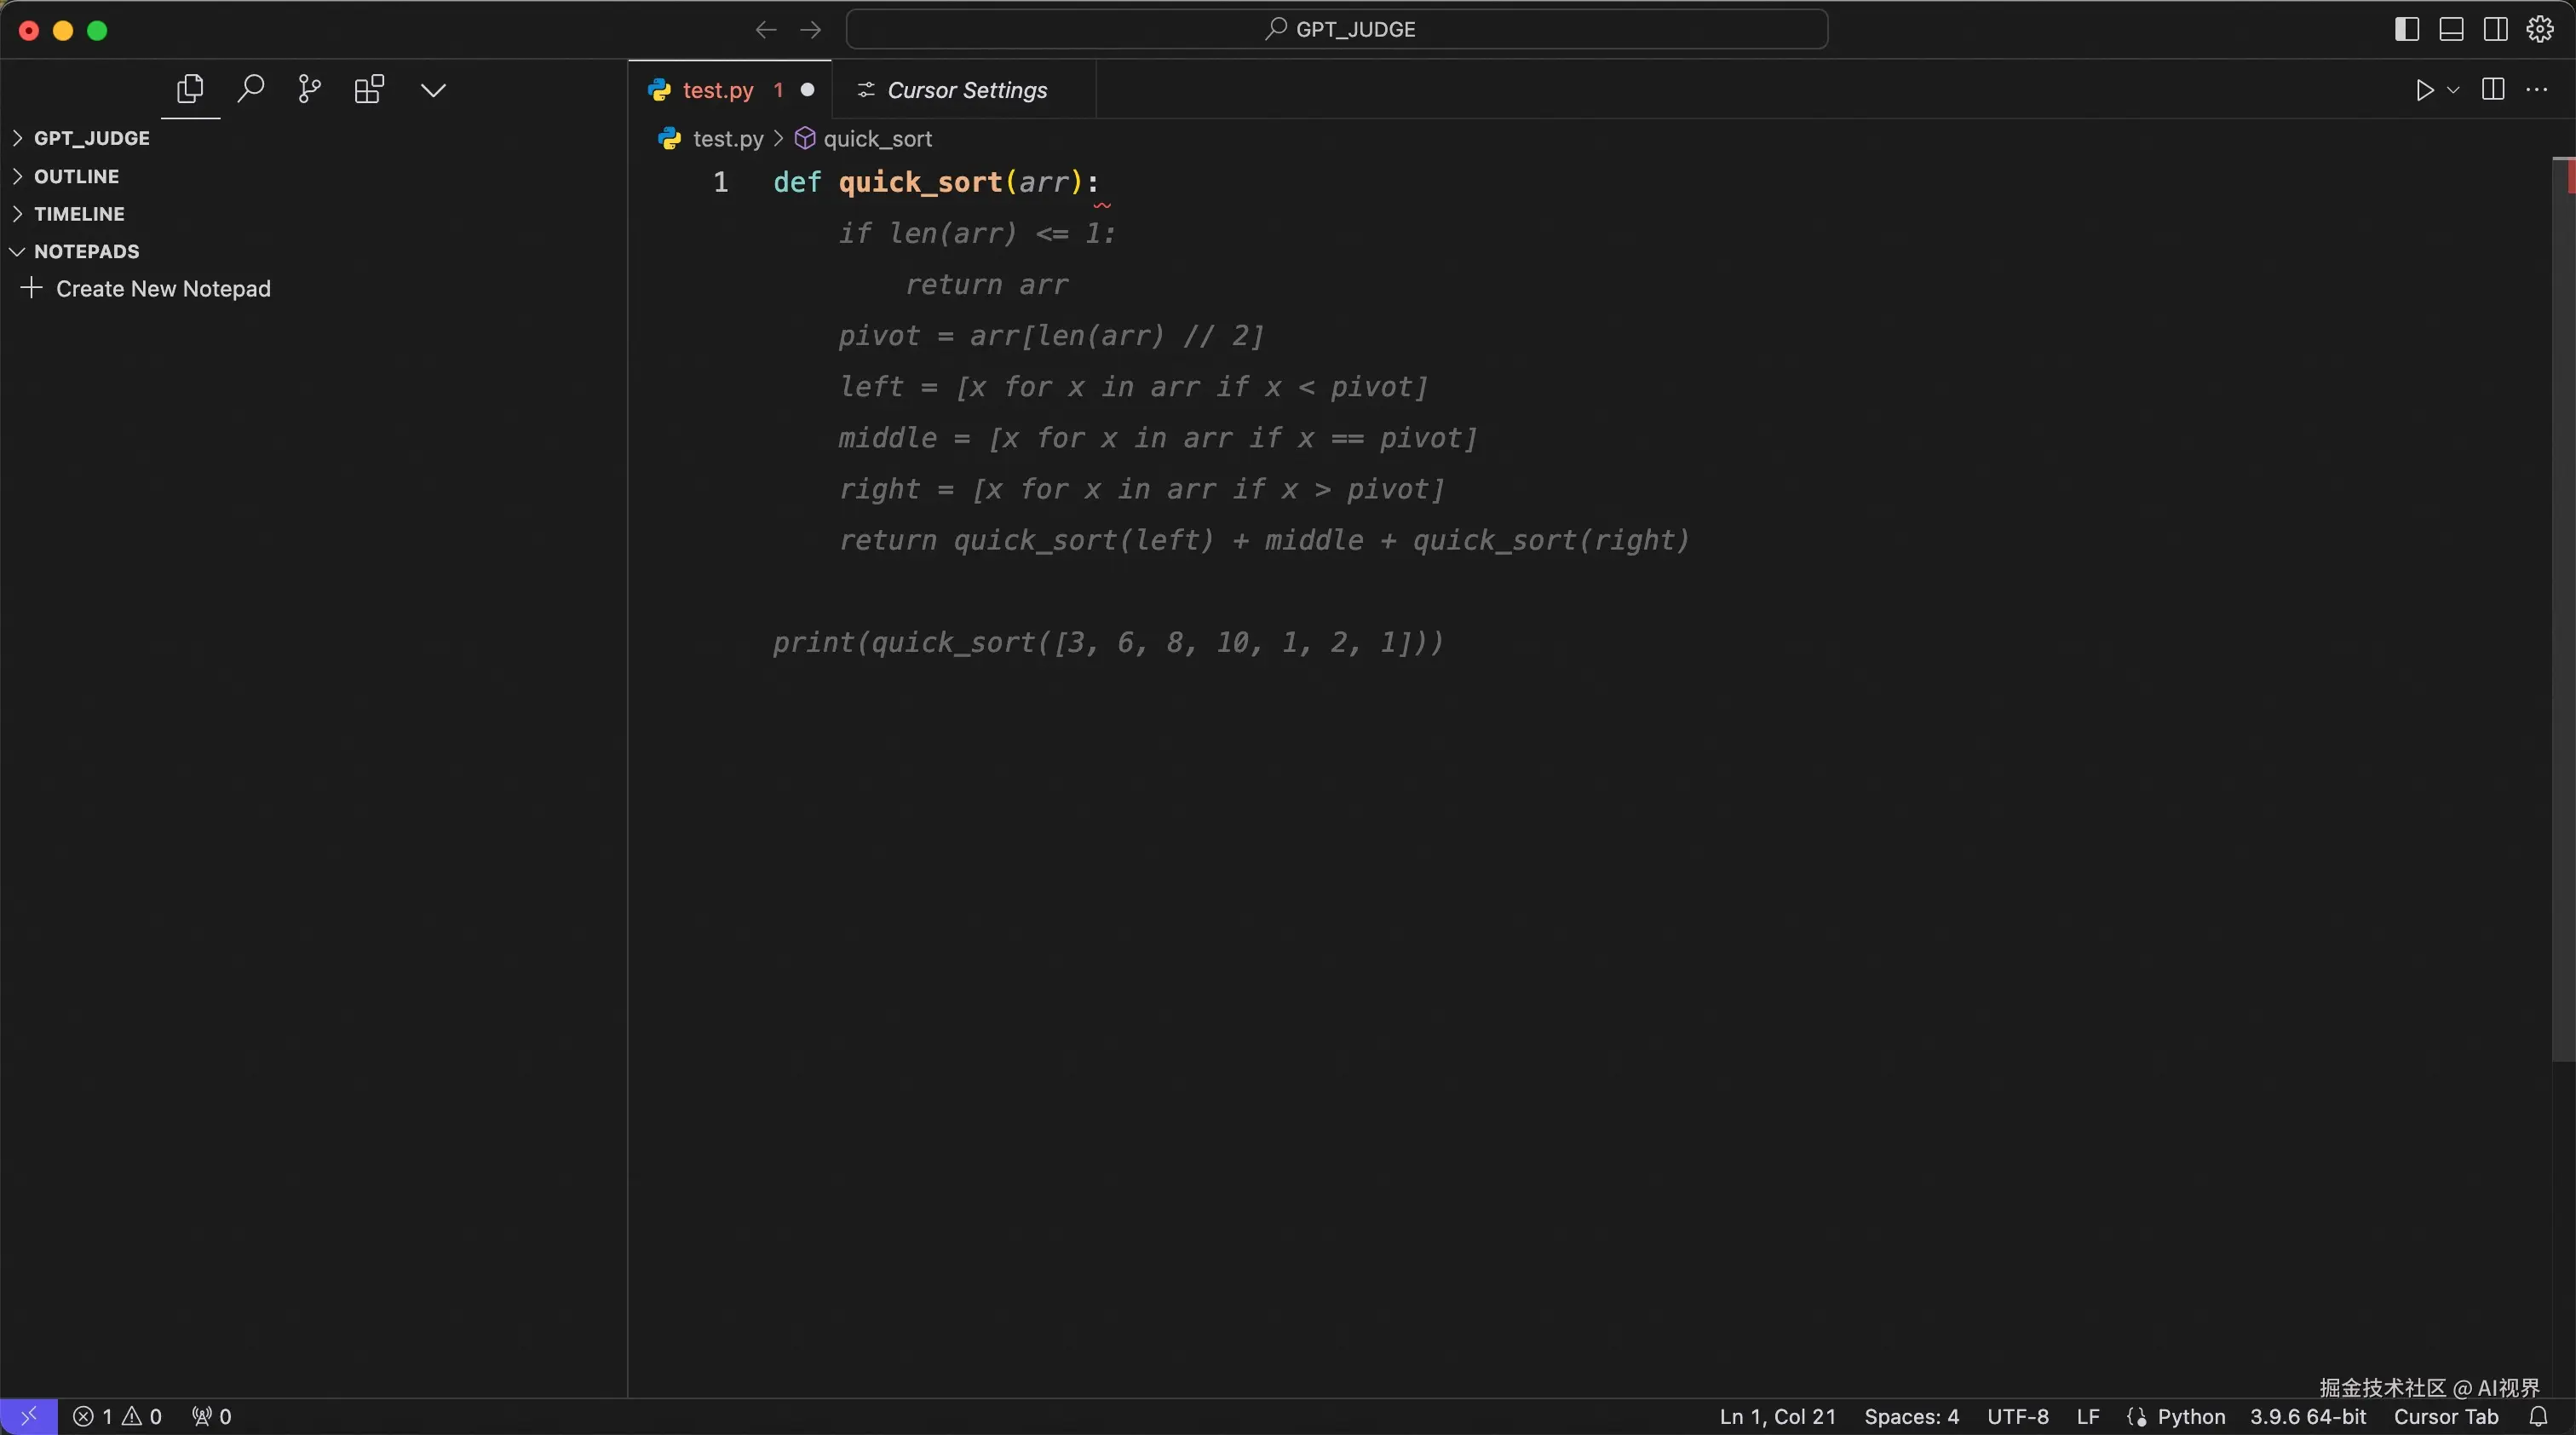Viewport: 2576px width, 1435px height.
Task: Open the Search sidebar view
Action: 250,90
